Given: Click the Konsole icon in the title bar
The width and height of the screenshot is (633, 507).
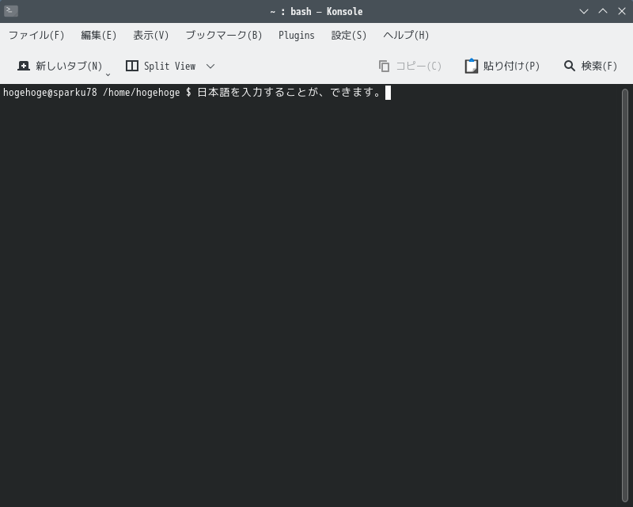Looking at the screenshot, I should [x=9, y=11].
